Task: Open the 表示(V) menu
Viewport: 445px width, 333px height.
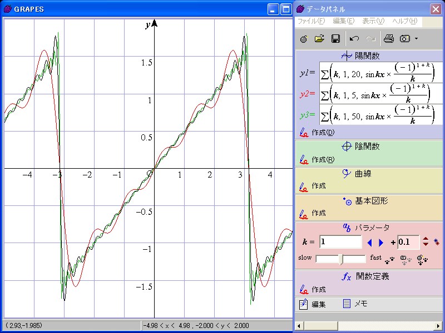Action: [x=373, y=21]
